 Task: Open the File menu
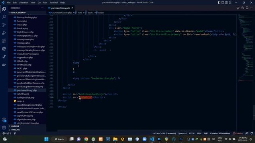tap(9, 3)
